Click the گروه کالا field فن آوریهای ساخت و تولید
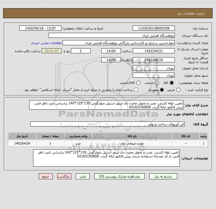 (107, 124)
